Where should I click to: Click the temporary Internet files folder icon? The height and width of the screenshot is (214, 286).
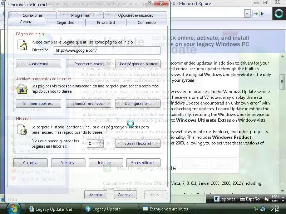(22, 89)
